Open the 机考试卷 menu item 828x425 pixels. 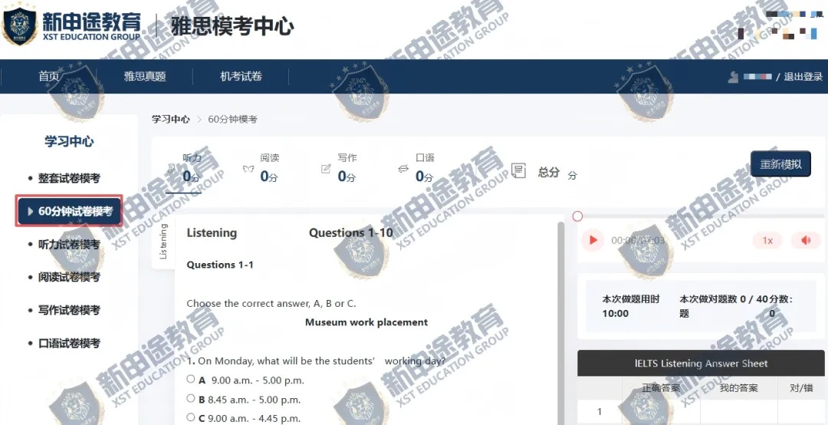click(241, 77)
